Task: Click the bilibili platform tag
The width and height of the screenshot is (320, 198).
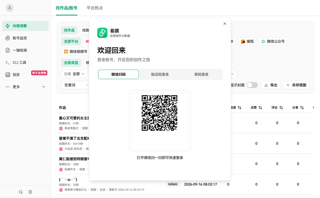Action: [173, 184]
